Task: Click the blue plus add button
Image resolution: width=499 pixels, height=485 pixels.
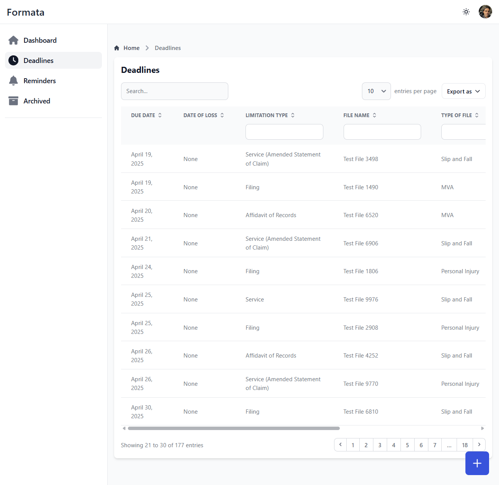Action: [477, 463]
